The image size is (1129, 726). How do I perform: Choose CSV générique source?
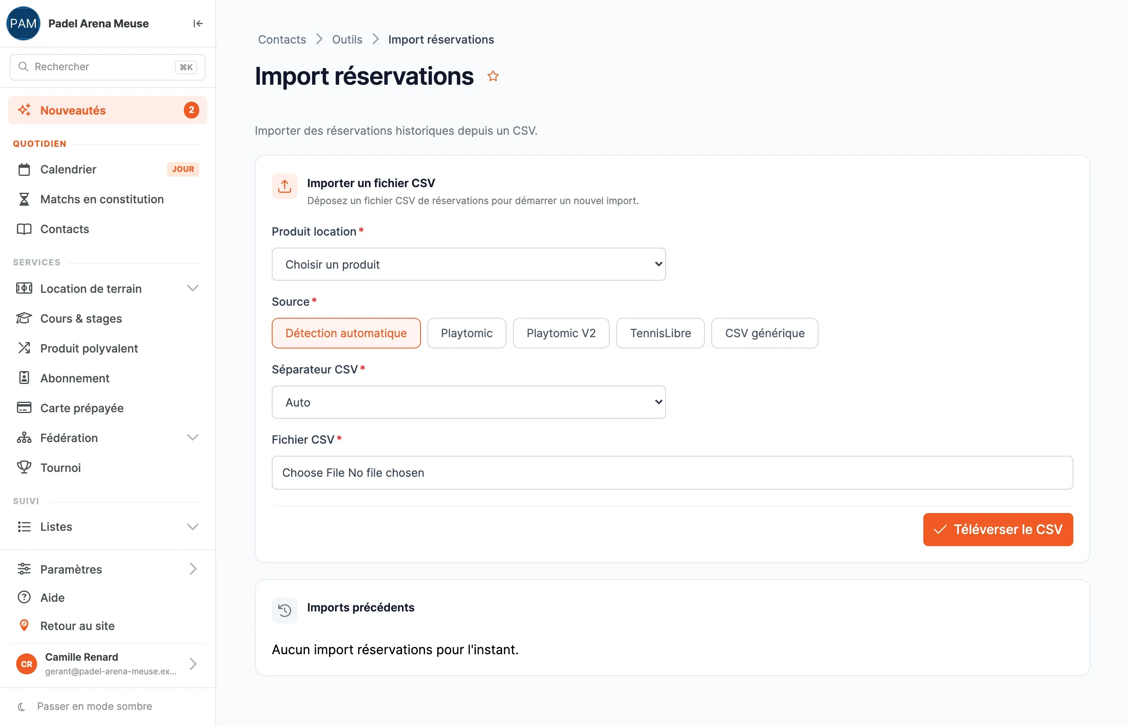[764, 333]
